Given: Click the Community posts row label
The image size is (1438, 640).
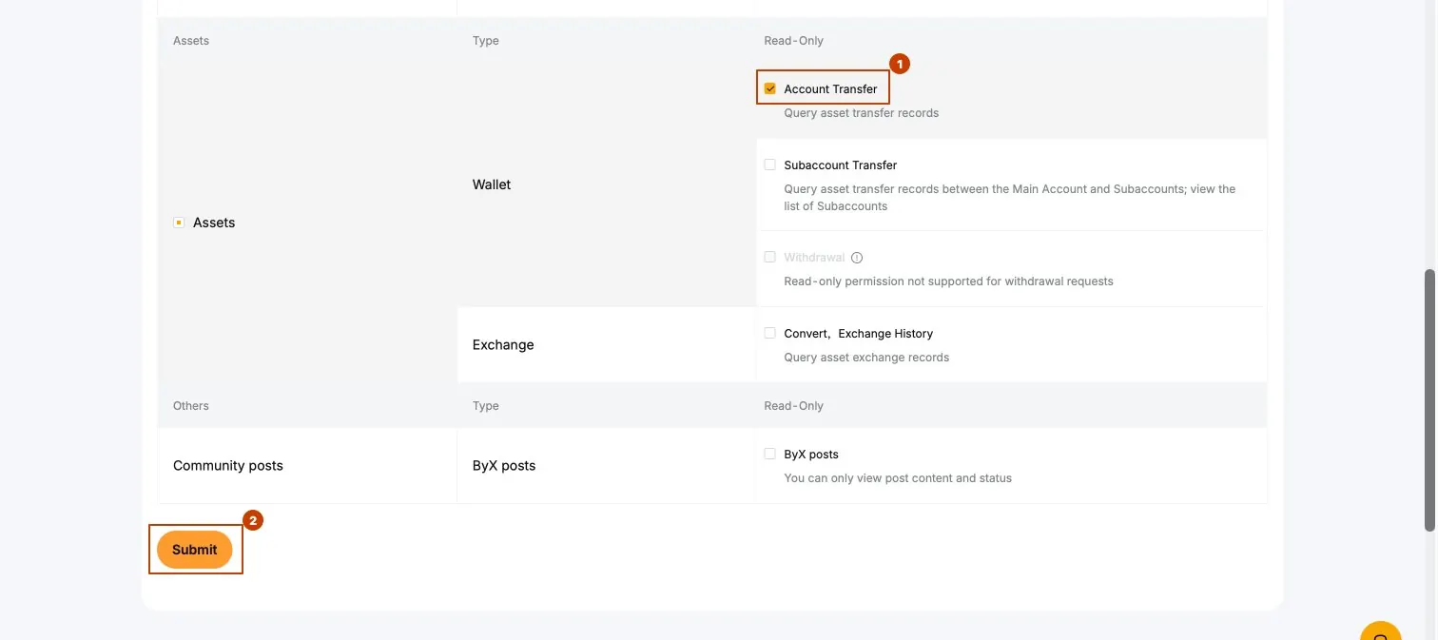Looking at the screenshot, I should click(x=228, y=465).
